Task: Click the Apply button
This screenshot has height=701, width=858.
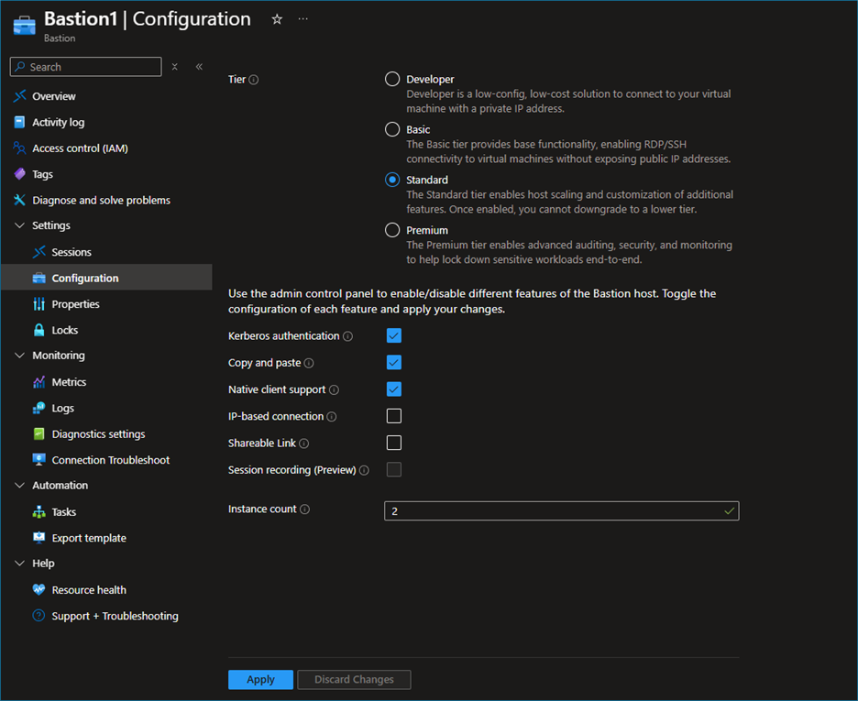Action: [260, 680]
